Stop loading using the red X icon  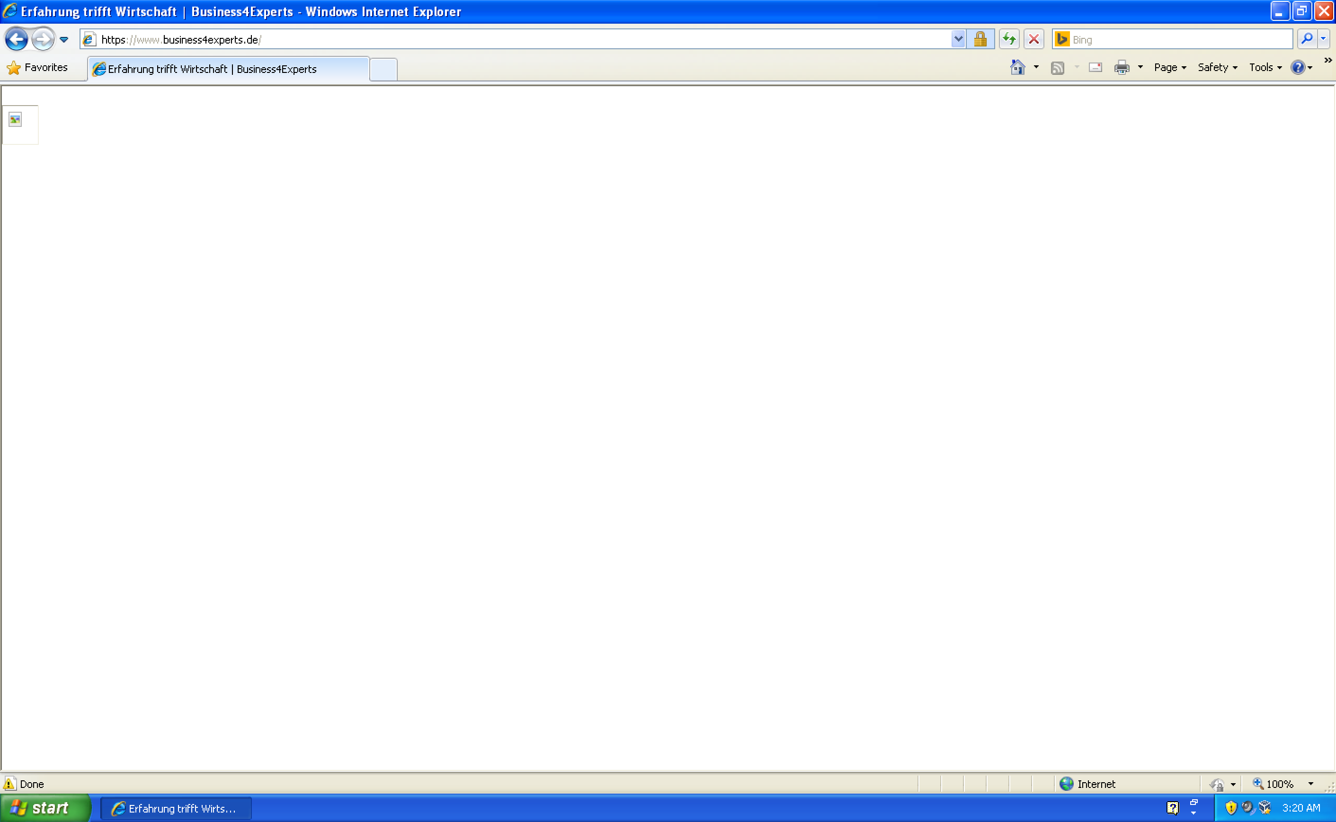pos(1034,39)
